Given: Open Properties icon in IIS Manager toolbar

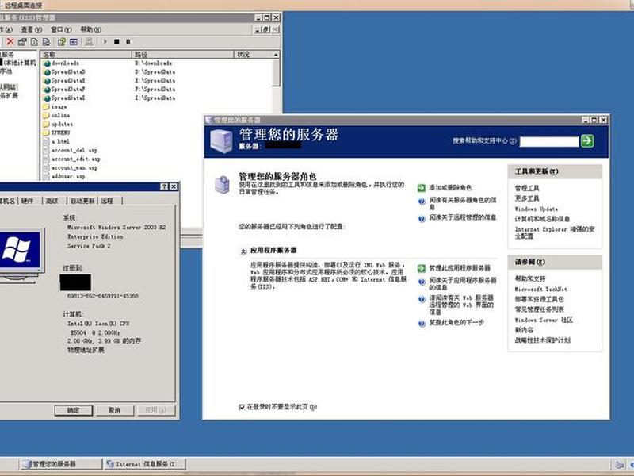Looking at the screenshot, I should pyautogui.click(x=22, y=42).
